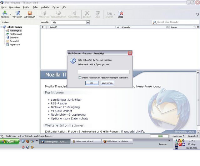The image size is (200, 166).
Task: Select the Gesendet folder
Action: tap(14, 41)
